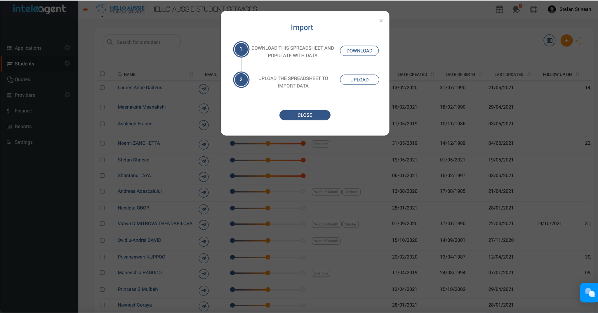Click Andreea Adascalului progress slider
Screen dimensions: 598x313
point(268,191)
